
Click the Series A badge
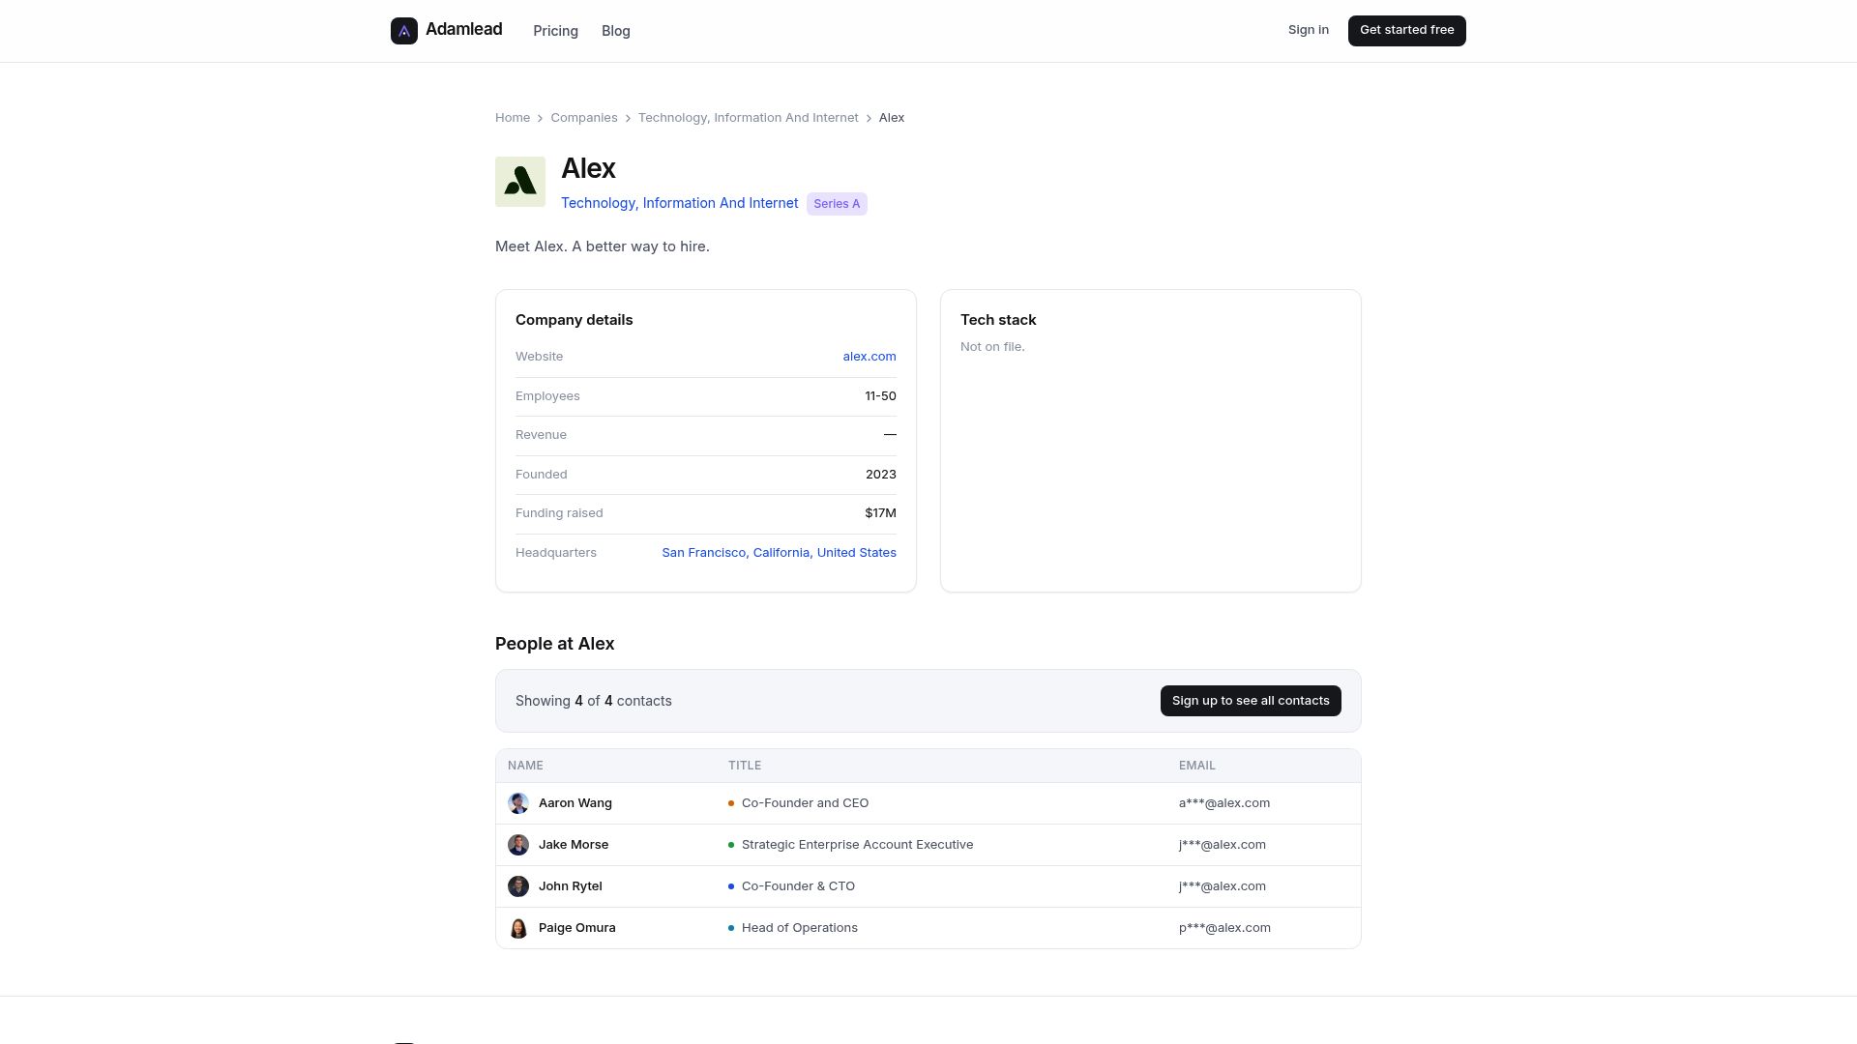coord(837,204)
